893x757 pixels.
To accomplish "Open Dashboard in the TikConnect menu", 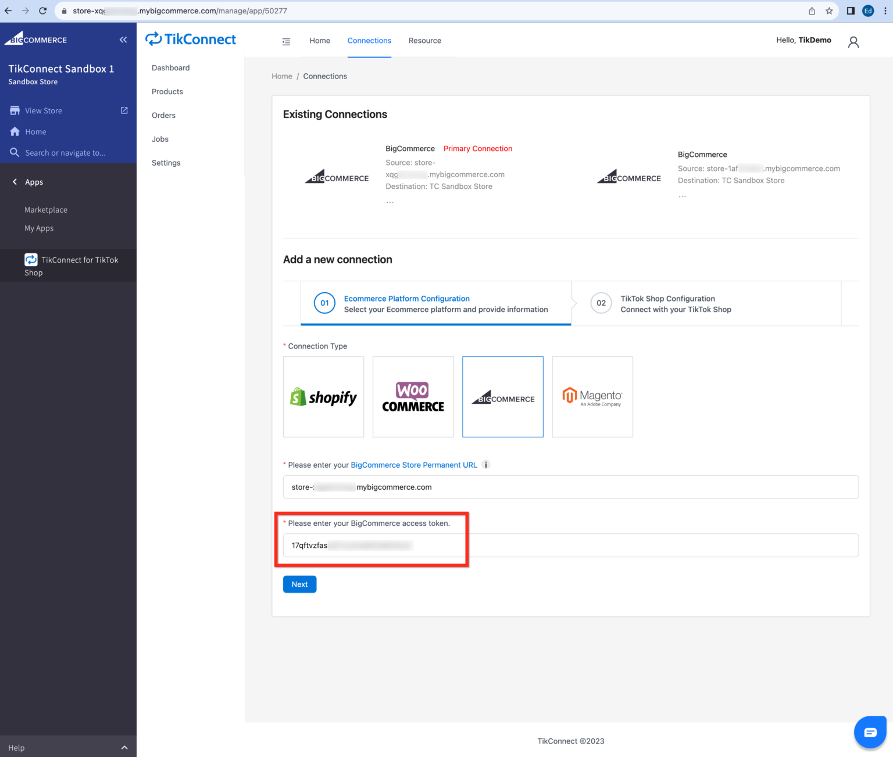I will [x=171, y=68].
